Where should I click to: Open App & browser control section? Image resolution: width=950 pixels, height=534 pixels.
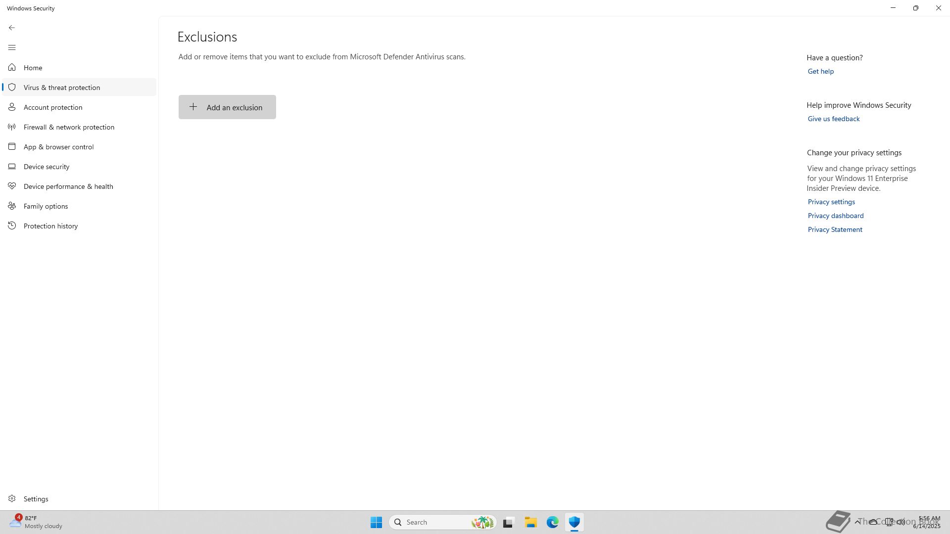click(x=58, y=147)
